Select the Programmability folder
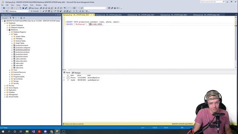Screen dimensions: 238x134 [19, 77]
